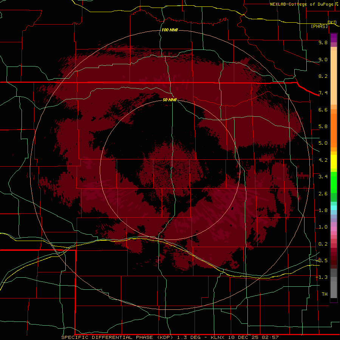Screen dimensions: 340x340
Task: Click the 5.0 scale label
Action: tap(323, 143)
